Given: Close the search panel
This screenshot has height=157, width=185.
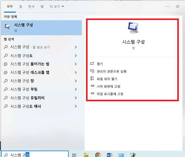Looking at the screenshot, I should [x=178, y=6].
